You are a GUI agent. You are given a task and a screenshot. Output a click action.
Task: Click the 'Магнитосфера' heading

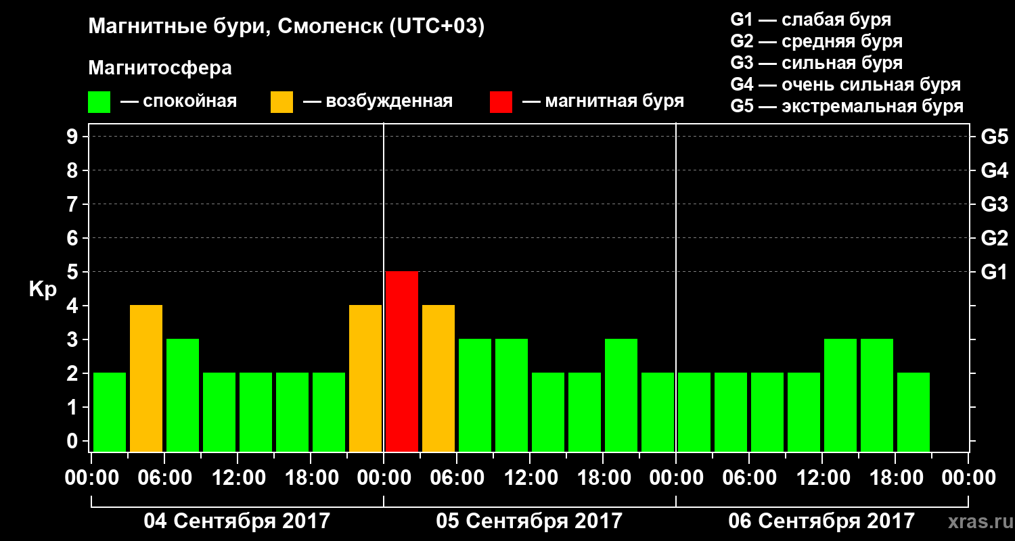tap(160, 68)
